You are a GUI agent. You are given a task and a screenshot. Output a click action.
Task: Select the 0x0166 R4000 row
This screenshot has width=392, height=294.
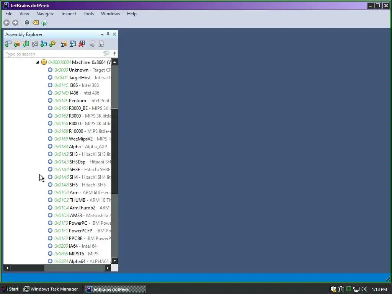tap(80, 124)
